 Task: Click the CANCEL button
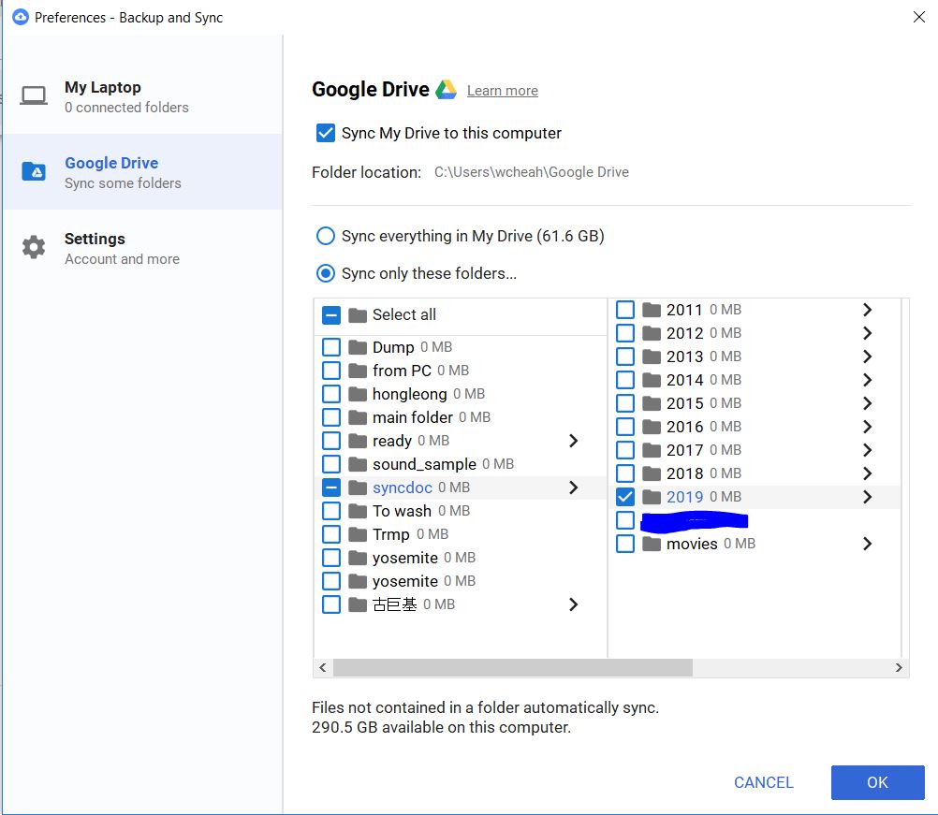[x=763, y=782]
